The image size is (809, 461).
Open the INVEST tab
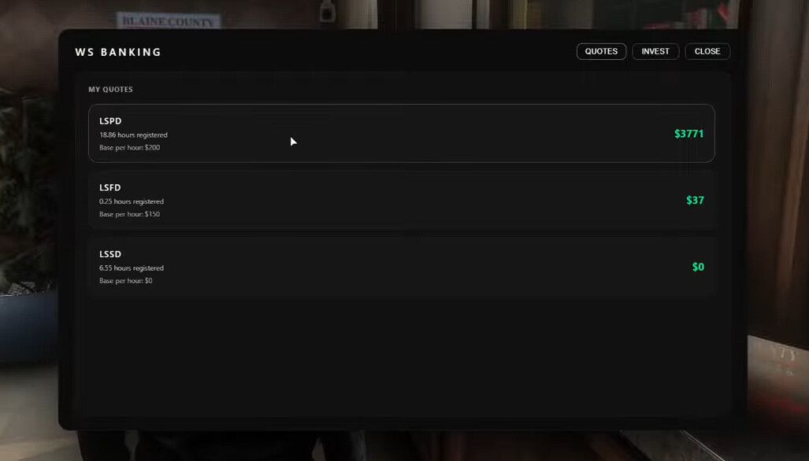click(655, 51)
